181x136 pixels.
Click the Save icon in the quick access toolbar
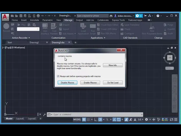(21, 16)
